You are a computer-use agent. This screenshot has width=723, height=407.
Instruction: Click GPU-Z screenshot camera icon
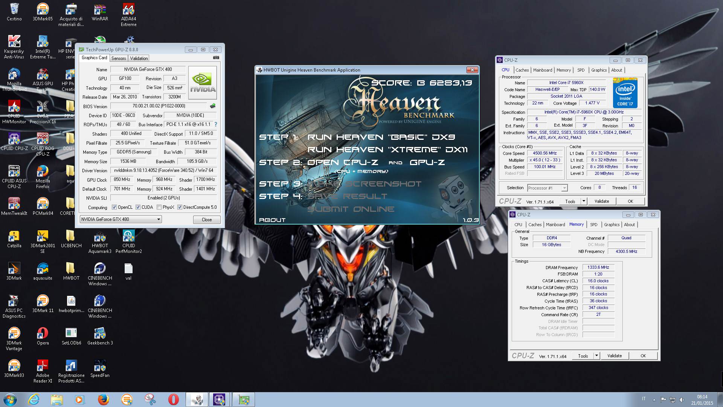(216, 58)
